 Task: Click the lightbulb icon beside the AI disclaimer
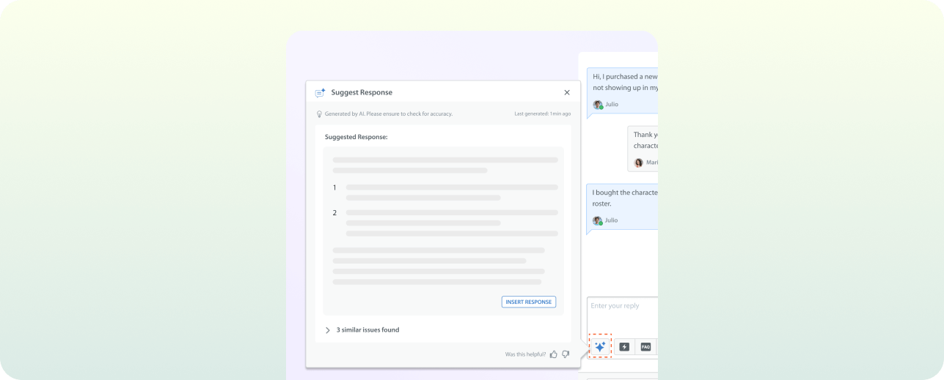(x=319, y=114)
